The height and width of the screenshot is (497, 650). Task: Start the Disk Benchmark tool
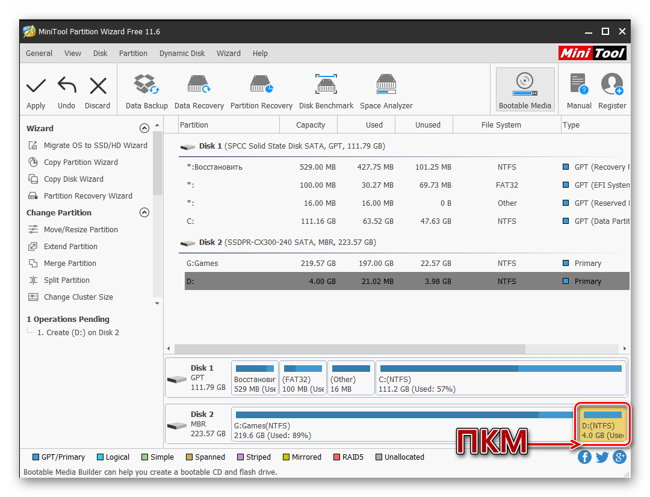coord(326,86)
